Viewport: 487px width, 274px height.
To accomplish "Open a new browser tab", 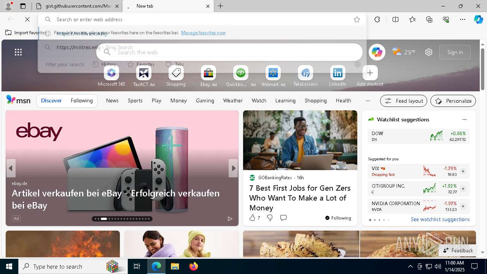I will click(x=220, y=6).
